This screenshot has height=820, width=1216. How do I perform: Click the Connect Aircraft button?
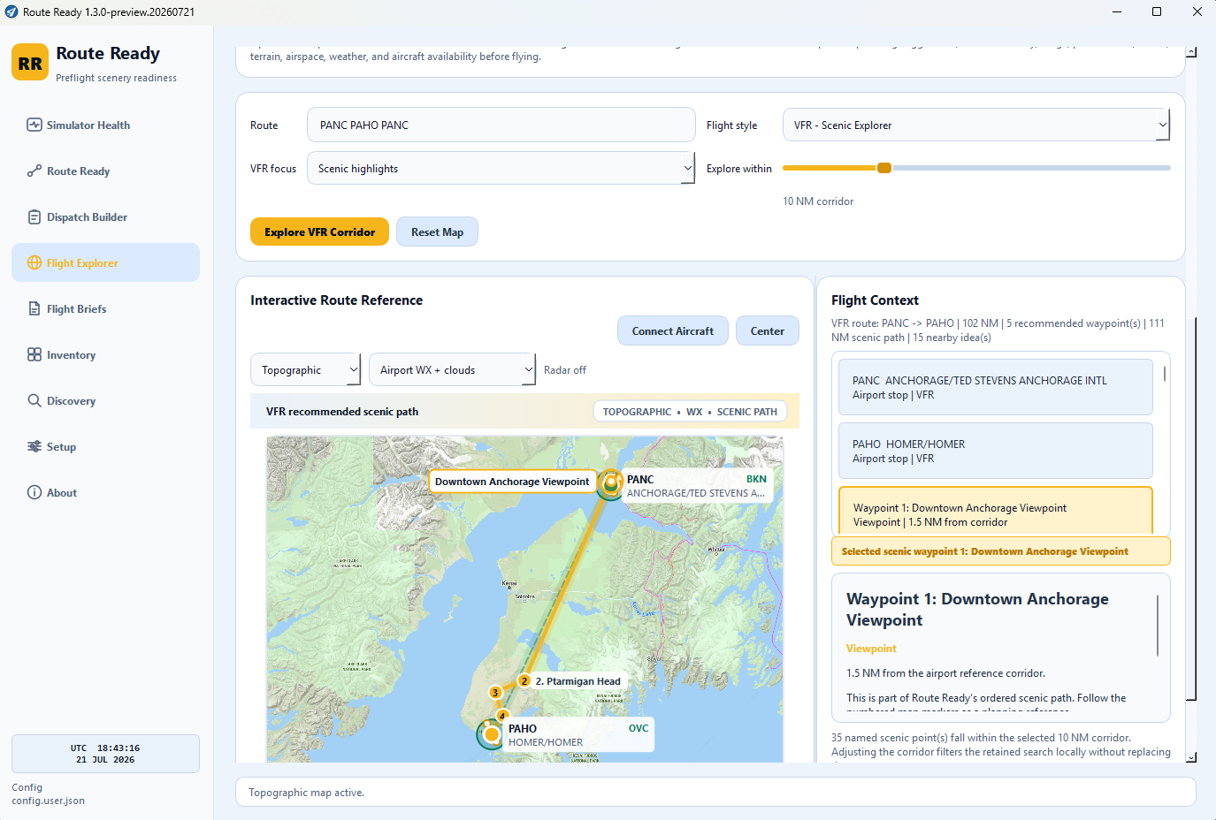coord(672,330)
